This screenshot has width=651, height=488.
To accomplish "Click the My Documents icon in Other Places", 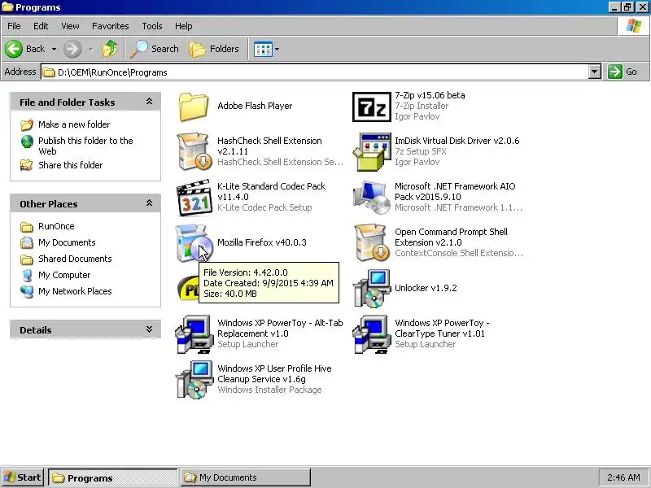I will click(27, 242).
